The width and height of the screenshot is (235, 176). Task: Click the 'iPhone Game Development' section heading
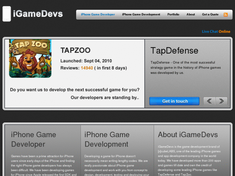(x=107, y=140)
